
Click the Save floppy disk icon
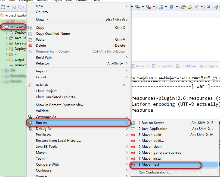(14, 7)
